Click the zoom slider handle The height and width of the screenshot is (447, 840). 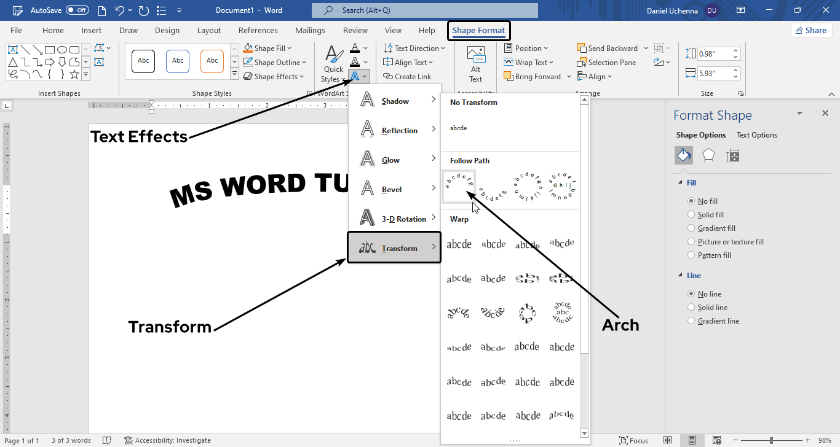point(771,440)
